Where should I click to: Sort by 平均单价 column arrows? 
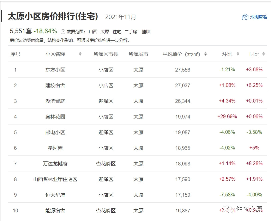[205, 54]
